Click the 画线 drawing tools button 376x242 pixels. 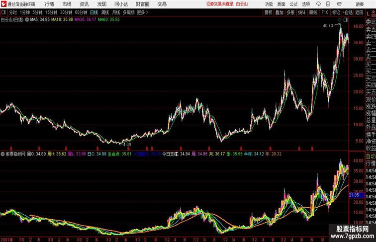pyautogui.click(x=313, y=12)
